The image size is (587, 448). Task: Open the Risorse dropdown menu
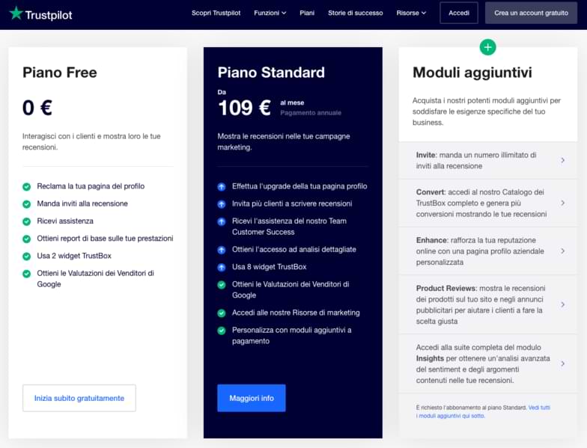[411, 13]
